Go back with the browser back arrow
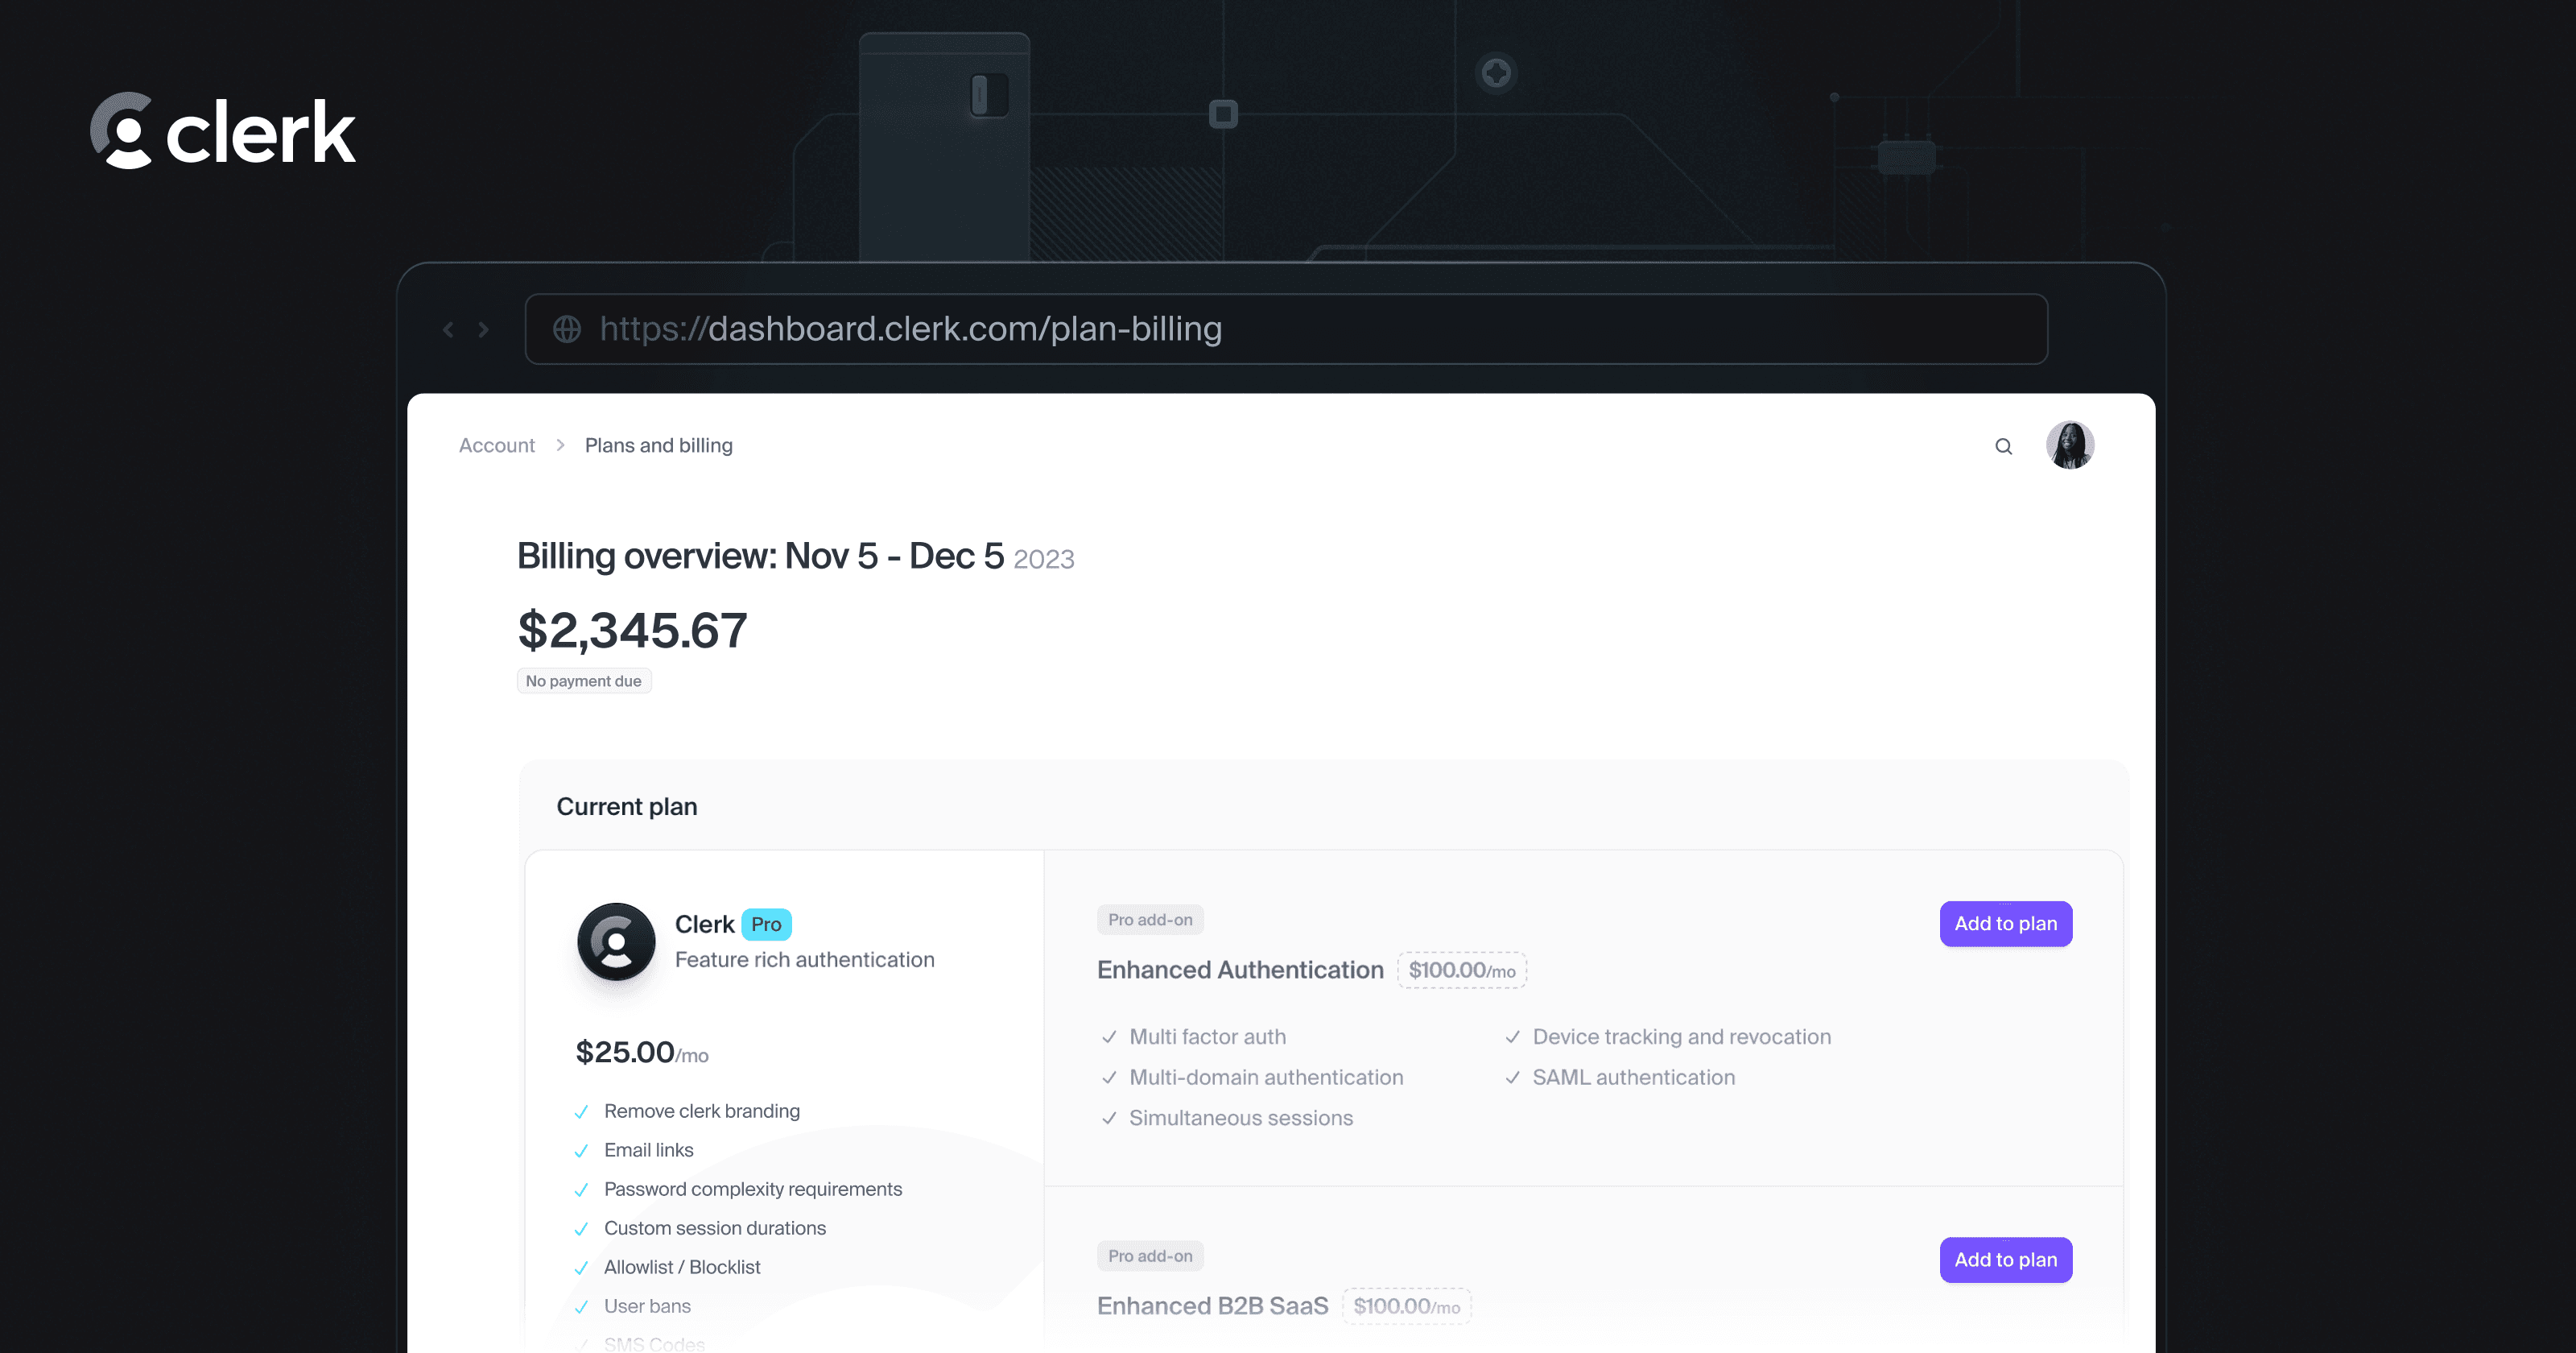Viewport: 2576px width, 1353px height. pos(448,329)
